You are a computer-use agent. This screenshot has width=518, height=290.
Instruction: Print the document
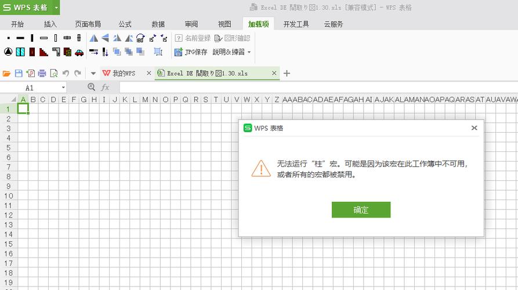(42, 73)
